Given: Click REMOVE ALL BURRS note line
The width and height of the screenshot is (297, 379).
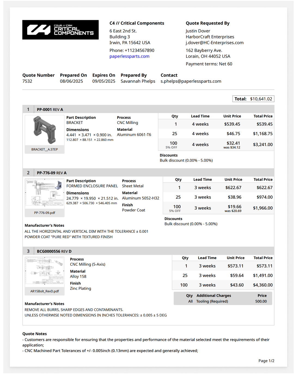Looking at the screenshot, I should (74, 310).
